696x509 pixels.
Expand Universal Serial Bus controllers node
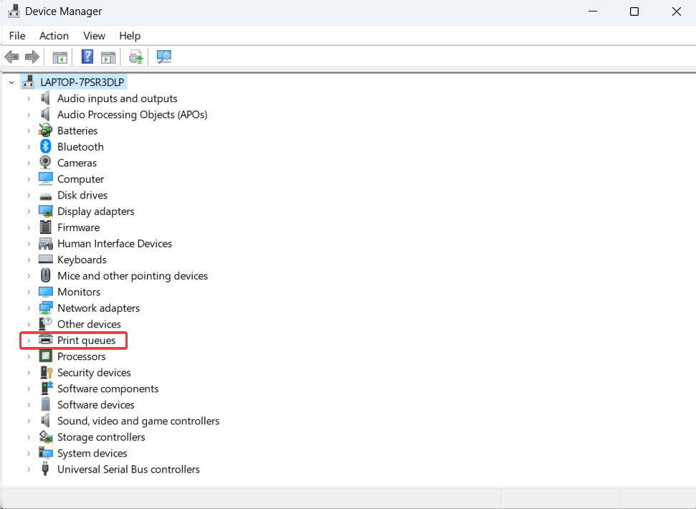point(29,470)
